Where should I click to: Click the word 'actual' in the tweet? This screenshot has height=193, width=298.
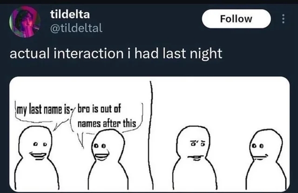(28, 54)
